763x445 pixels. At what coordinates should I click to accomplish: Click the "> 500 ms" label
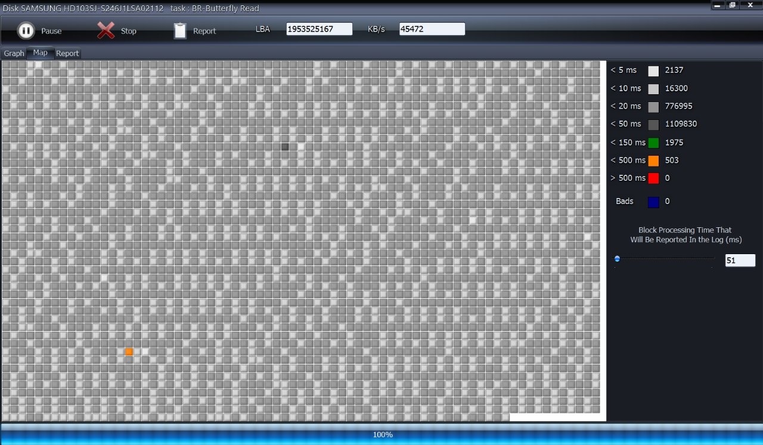pyautogui.click(x=628, y=178)
